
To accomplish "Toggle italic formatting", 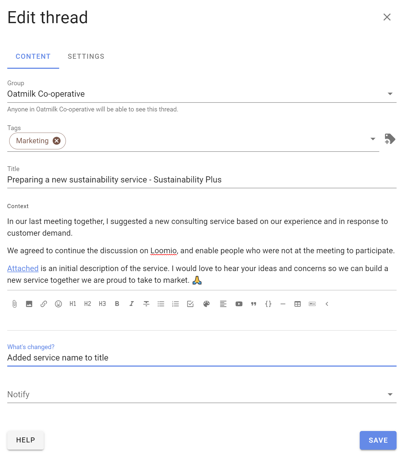I will 131,304.
